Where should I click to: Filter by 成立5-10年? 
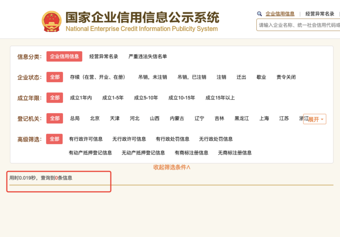(146, 98)
